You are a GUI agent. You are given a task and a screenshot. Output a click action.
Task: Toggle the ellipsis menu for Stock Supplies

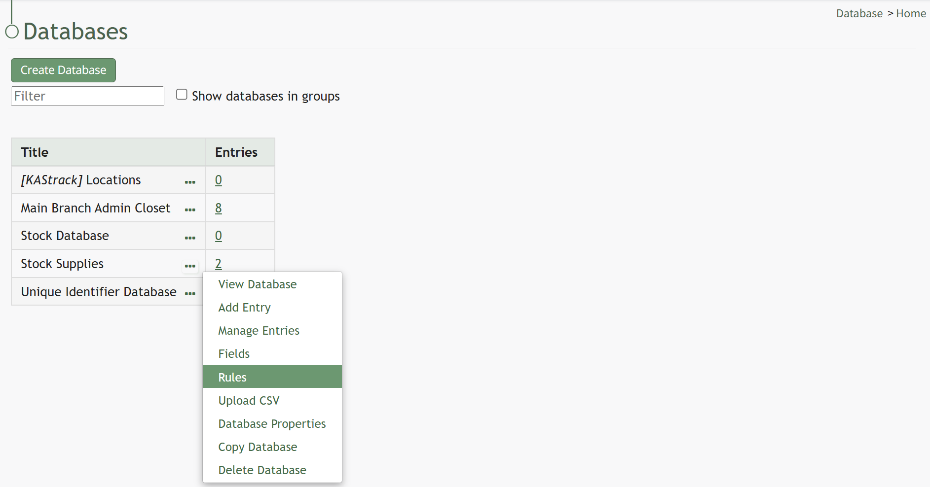click(x=190, y=266)
